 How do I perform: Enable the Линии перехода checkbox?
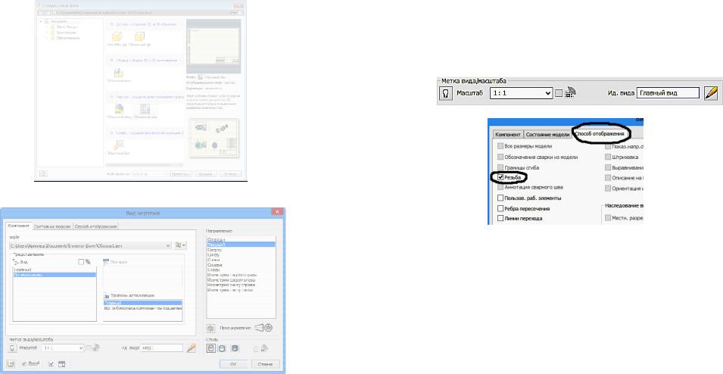[x=500, y=219]
